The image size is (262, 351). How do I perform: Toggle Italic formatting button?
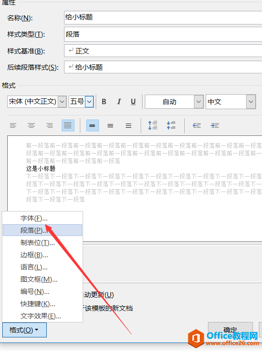pos(119,101)
